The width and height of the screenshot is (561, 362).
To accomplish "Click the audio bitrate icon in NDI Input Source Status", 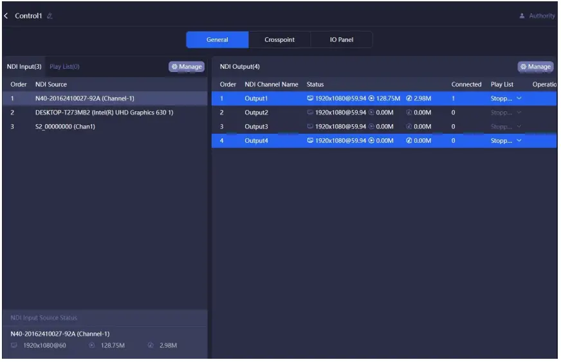I will pos(151,345).
